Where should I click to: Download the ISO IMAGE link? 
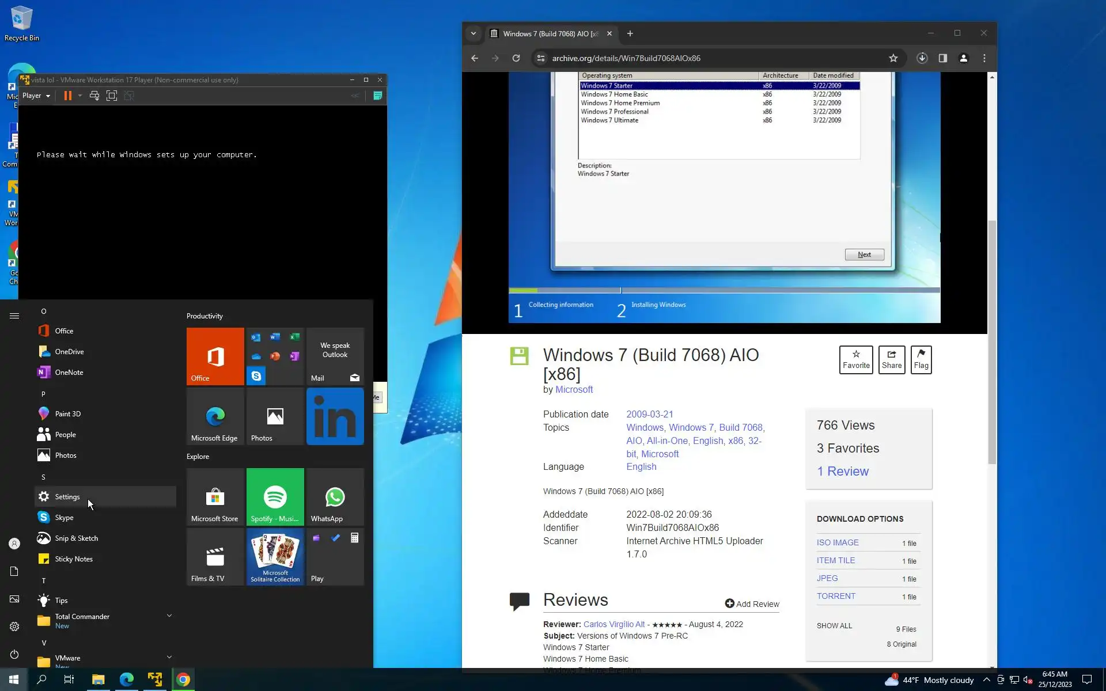pyautogui.click(x=838, y=542)
